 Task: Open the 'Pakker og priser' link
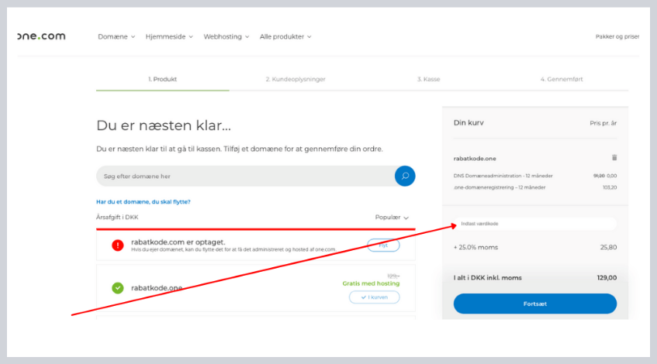[617, 36]
